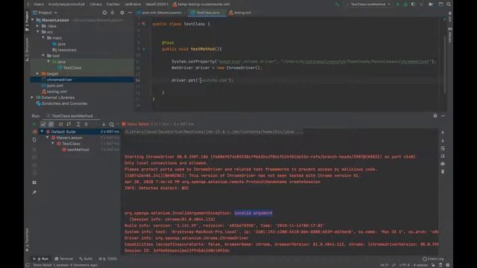Run with coverage icon in top toolbar
The width and height of the screenshot is (477, 268).
click(x=413, y=4)
